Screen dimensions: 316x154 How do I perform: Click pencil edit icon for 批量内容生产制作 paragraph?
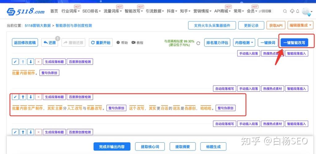pos(15,97)
